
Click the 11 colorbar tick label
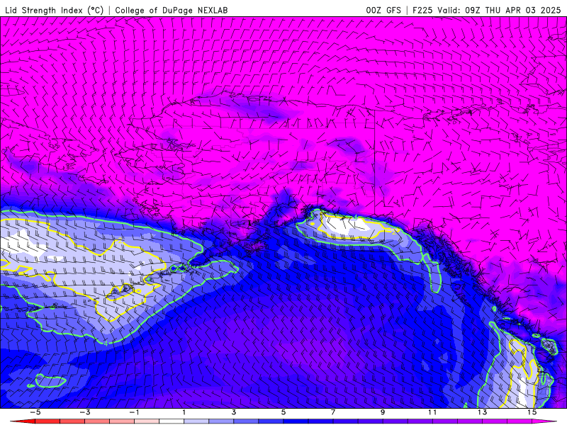(x=432, y=412)
